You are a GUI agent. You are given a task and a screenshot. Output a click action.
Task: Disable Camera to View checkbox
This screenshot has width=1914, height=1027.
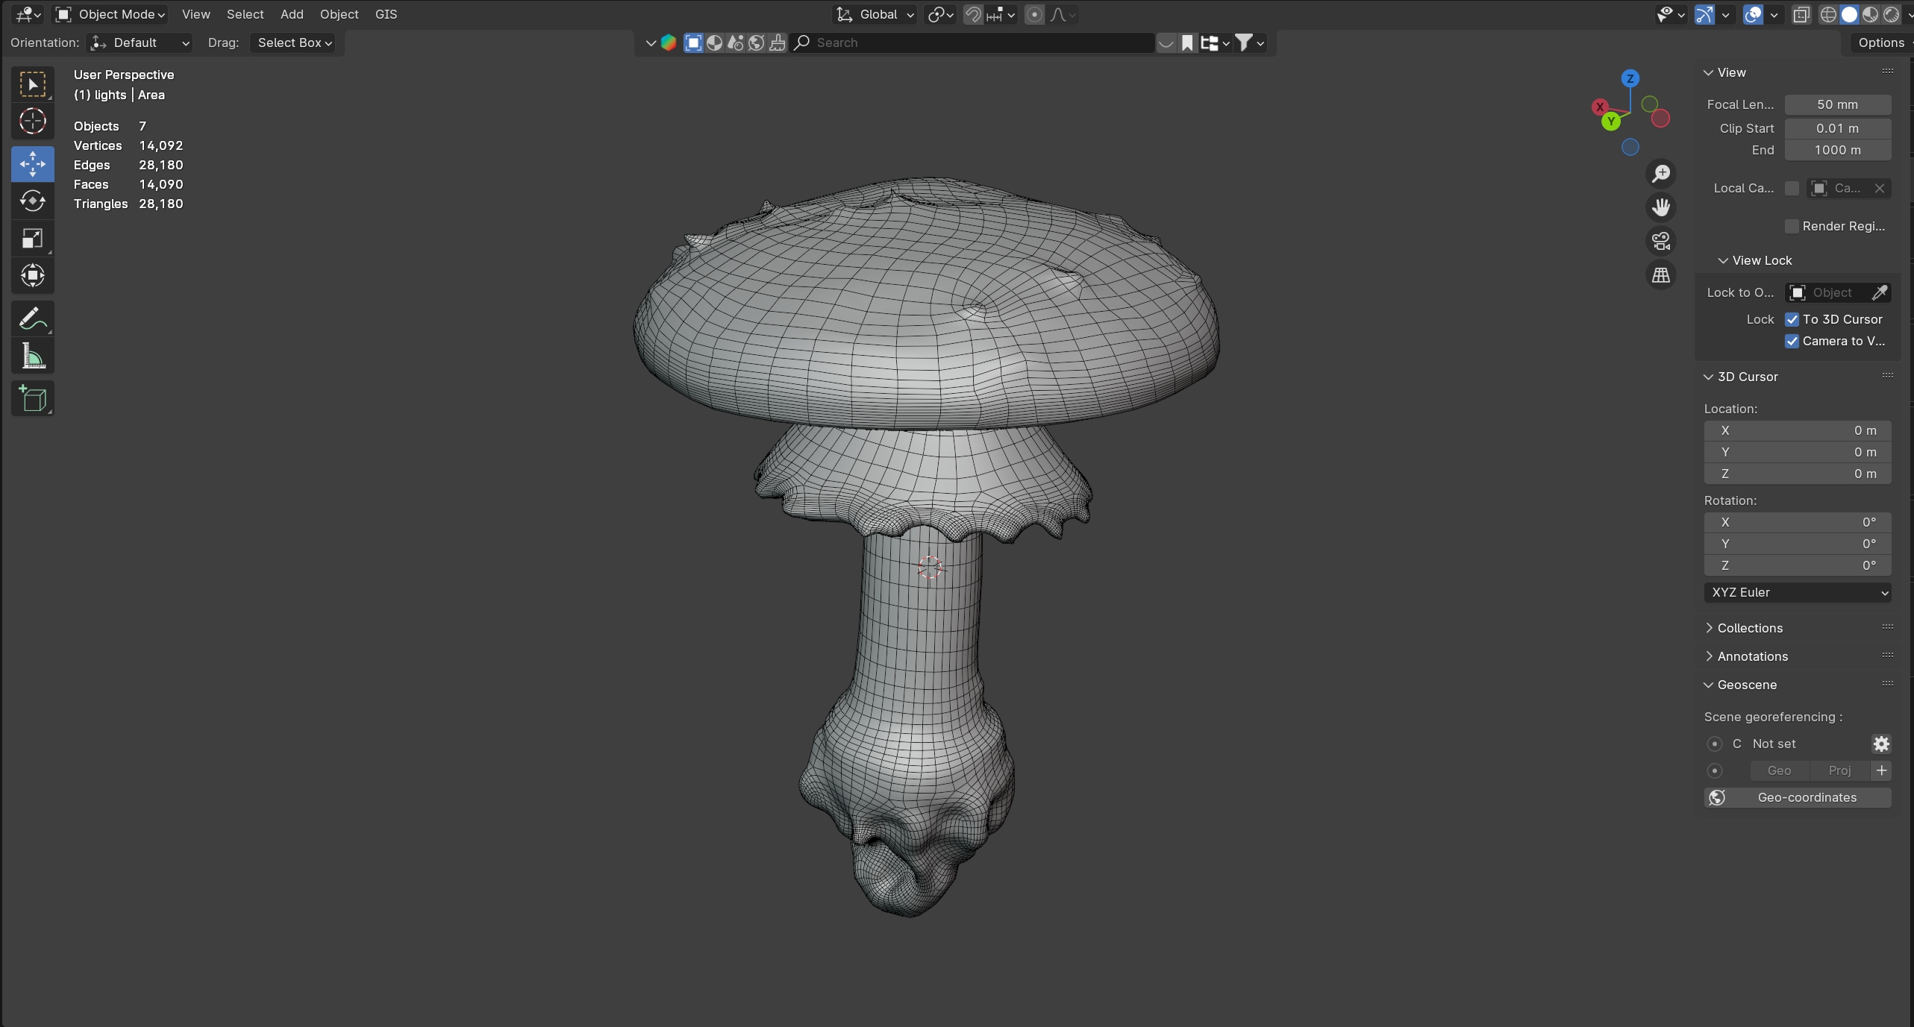coord(1792,341)
